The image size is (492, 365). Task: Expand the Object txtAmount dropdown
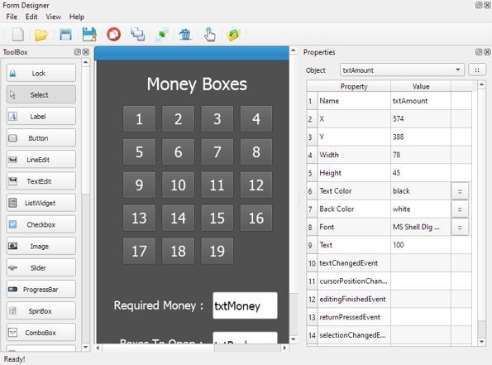458,70
